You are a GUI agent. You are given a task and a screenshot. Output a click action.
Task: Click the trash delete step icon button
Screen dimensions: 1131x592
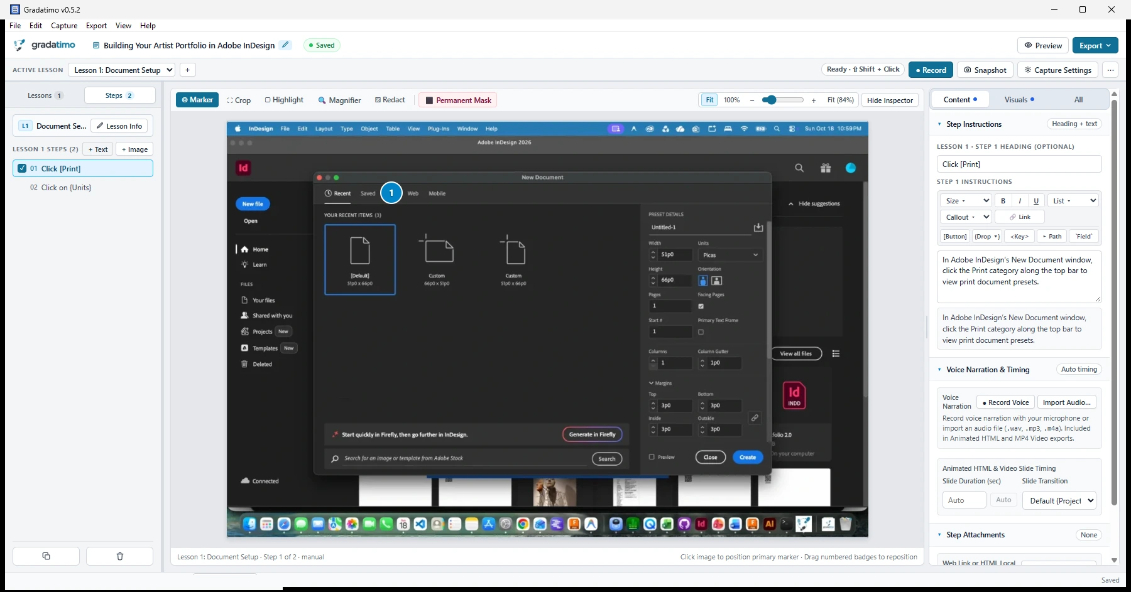119,556
